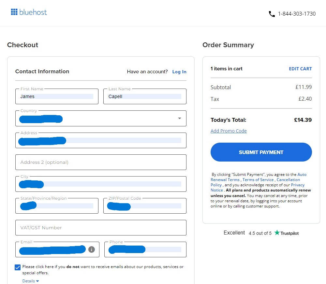Image resolution: width=326 pixels, height=284 pixels.
Task: Click the VAT/GST Number field
Action: pos(101,228)
